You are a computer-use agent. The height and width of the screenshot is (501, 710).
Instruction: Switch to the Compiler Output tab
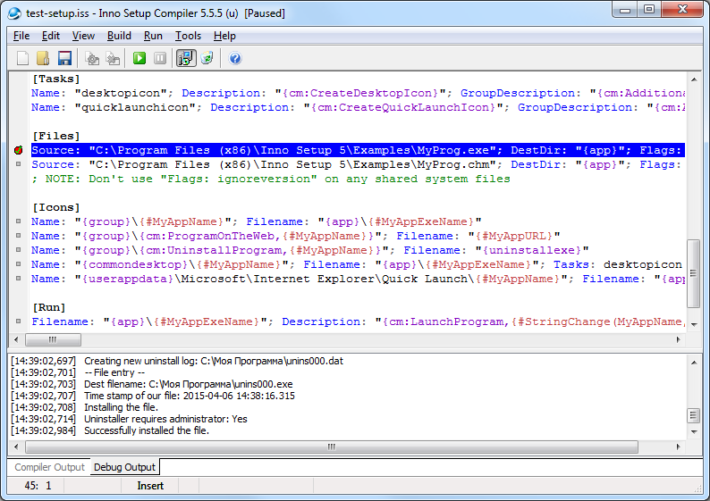(49, 467)
